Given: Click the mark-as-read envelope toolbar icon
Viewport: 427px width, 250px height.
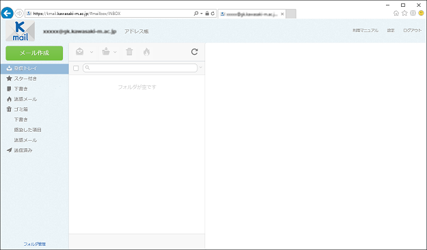Looking at the screenshot, I should (79, 51).
